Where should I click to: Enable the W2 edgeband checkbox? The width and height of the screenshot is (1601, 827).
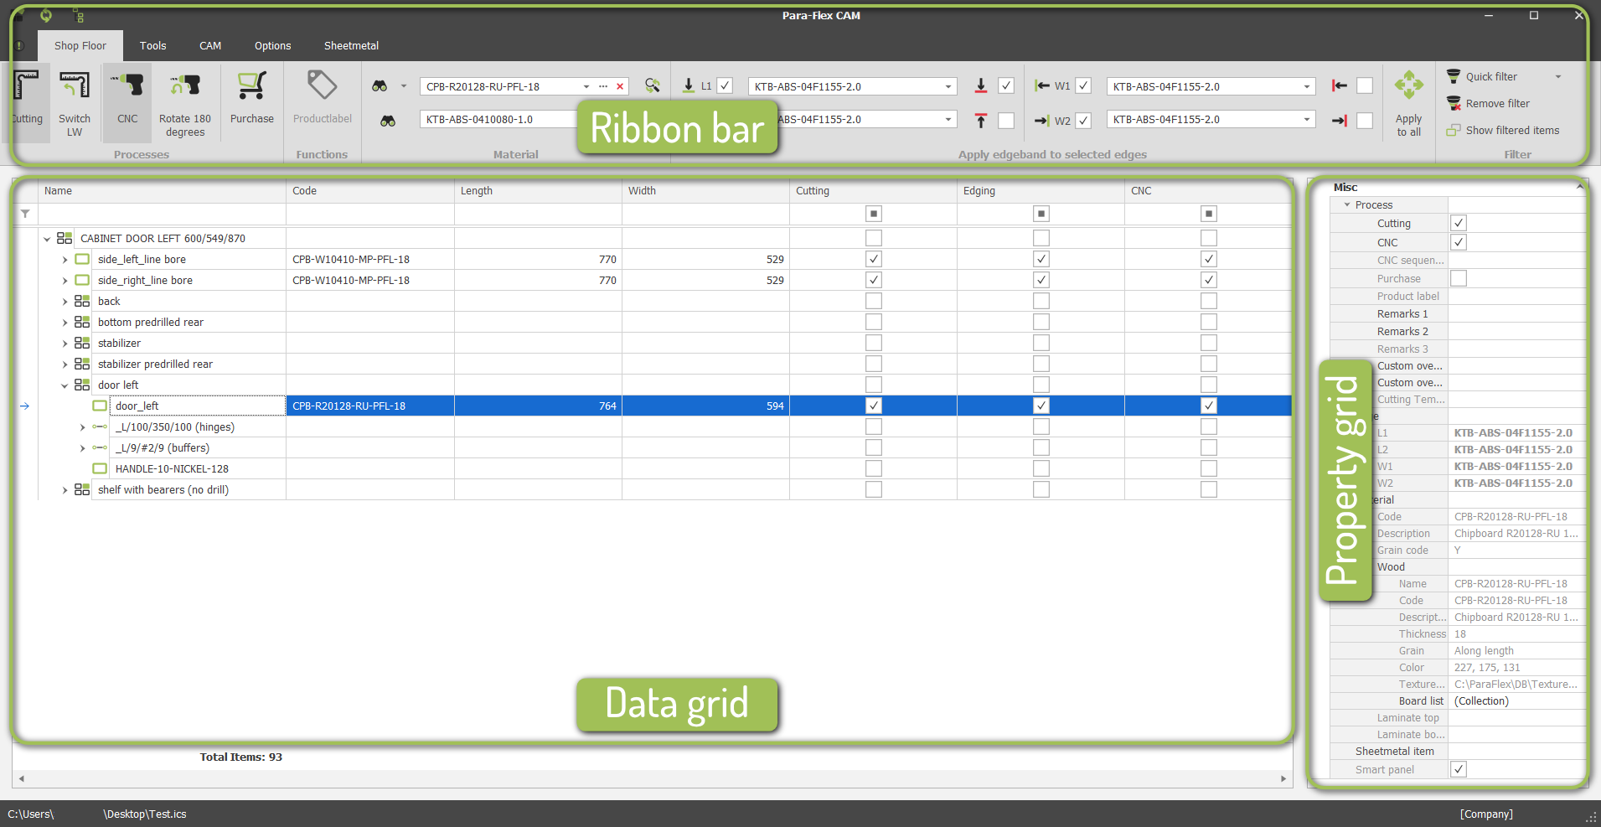(1083, 120)
